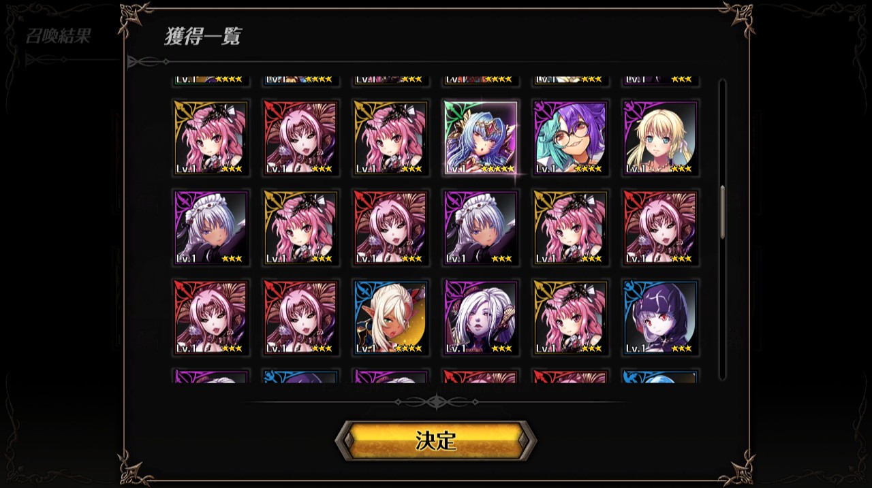Click the vertical scrollbar thumb of the list

click(722, 211)
